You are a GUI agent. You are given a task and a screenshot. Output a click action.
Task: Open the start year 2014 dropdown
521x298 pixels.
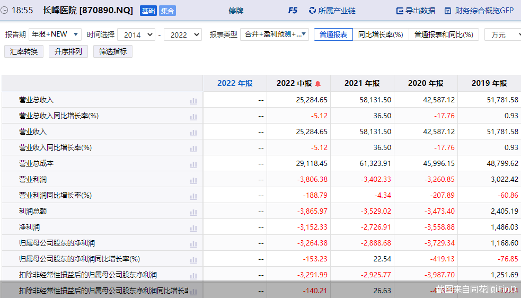(136, 34)
